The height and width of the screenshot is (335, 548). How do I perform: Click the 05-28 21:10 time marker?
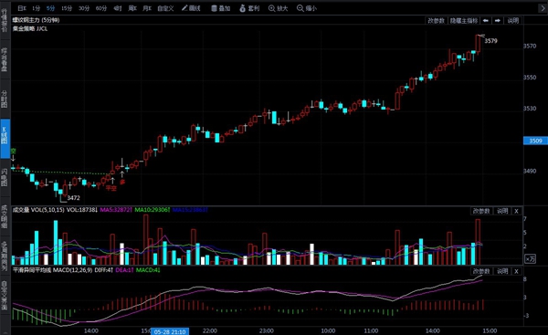click(x=170, y=331)
